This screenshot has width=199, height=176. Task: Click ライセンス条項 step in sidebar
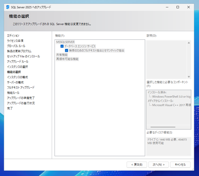pos(15,41)
